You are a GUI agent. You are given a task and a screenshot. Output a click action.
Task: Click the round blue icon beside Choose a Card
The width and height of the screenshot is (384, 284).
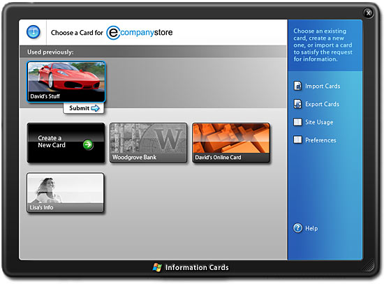coord(34,32)
